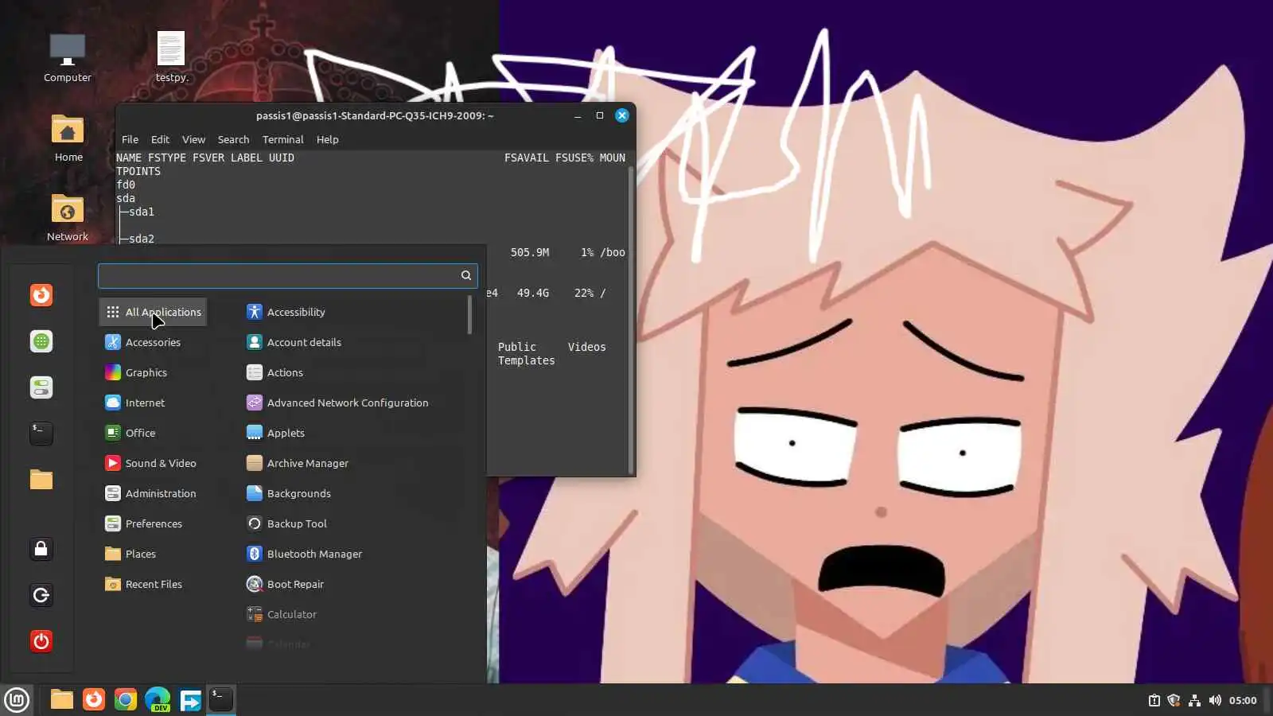This screenshot has height=716, width=1273.
Task: Minimize the terminal window
Action: [x=578, y=115]
